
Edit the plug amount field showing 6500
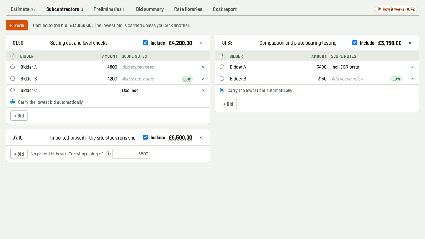click(x=132, y=154)
